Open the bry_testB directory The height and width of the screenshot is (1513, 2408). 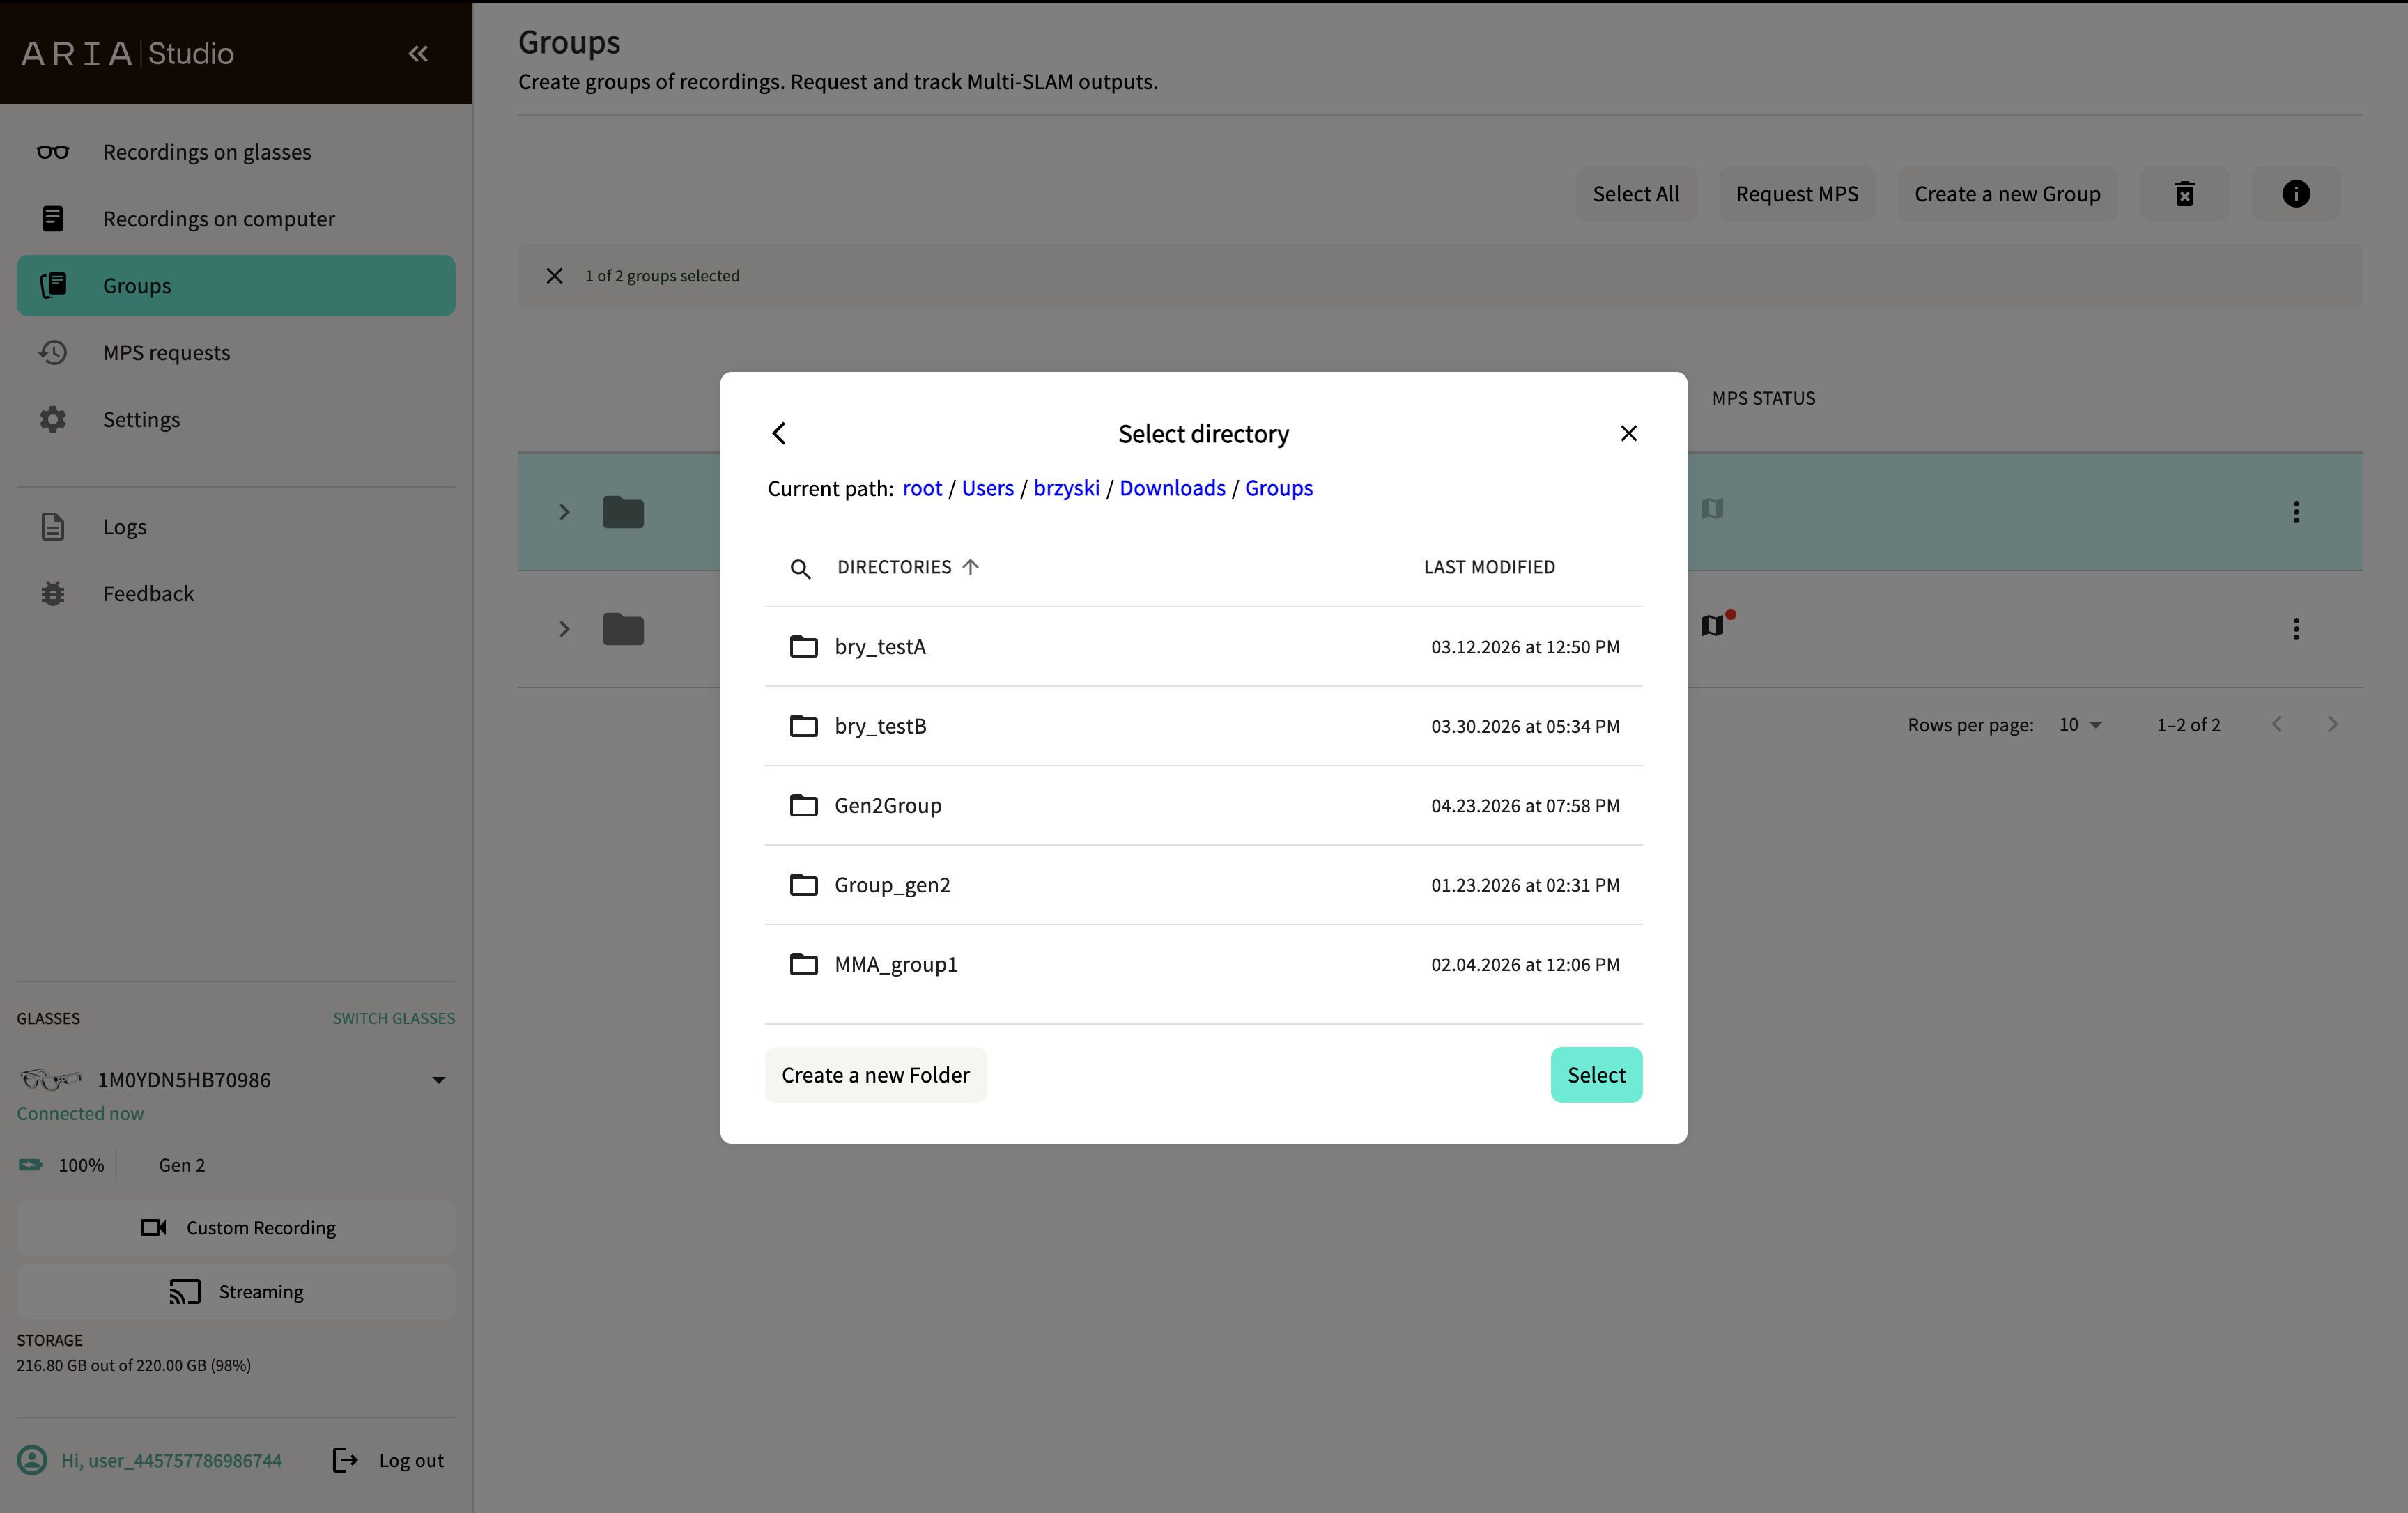1203,726
